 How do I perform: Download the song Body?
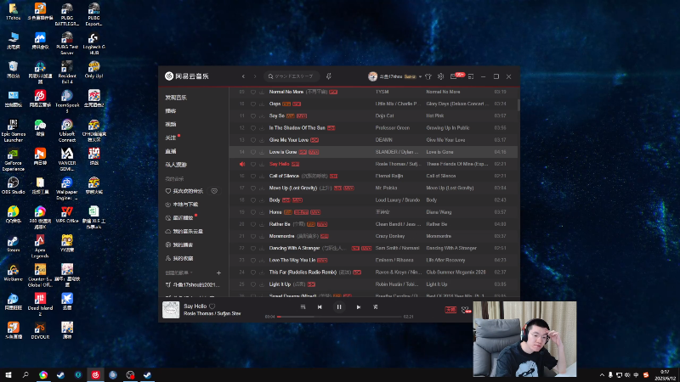point(262,200)
